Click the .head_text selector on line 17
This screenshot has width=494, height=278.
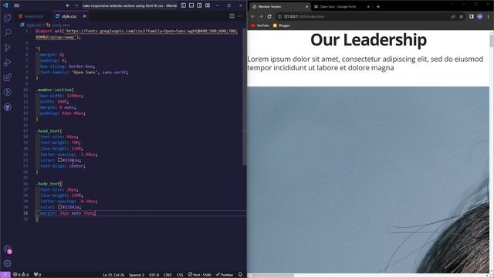[x=49, y=131]
